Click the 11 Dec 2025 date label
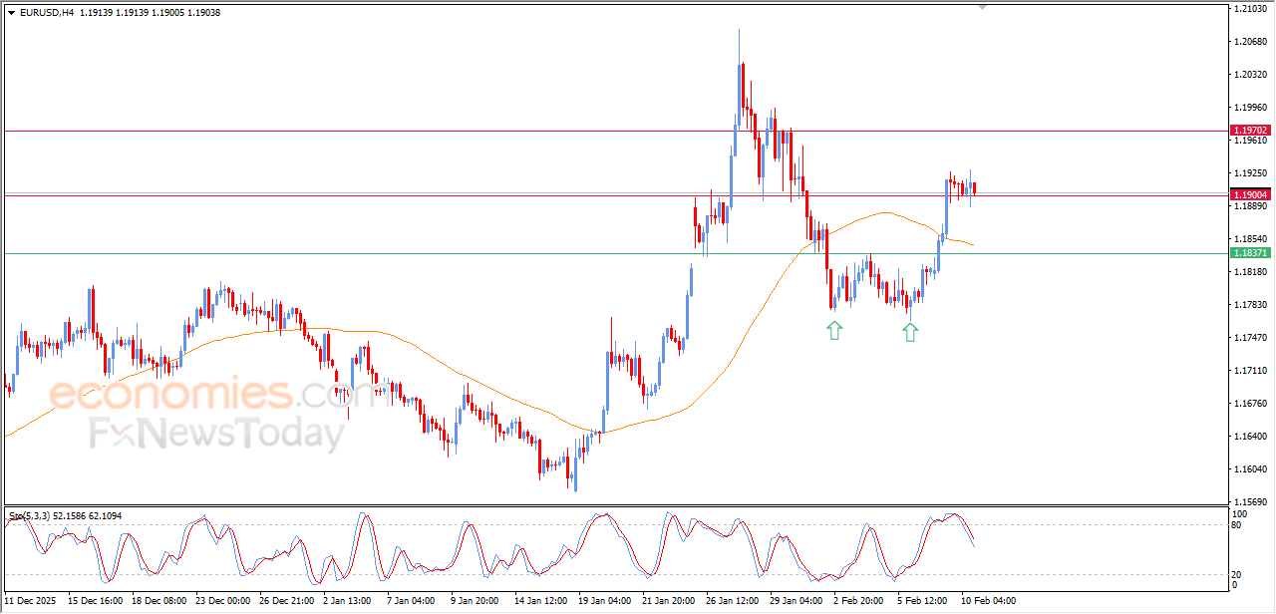 click(32, 601)
